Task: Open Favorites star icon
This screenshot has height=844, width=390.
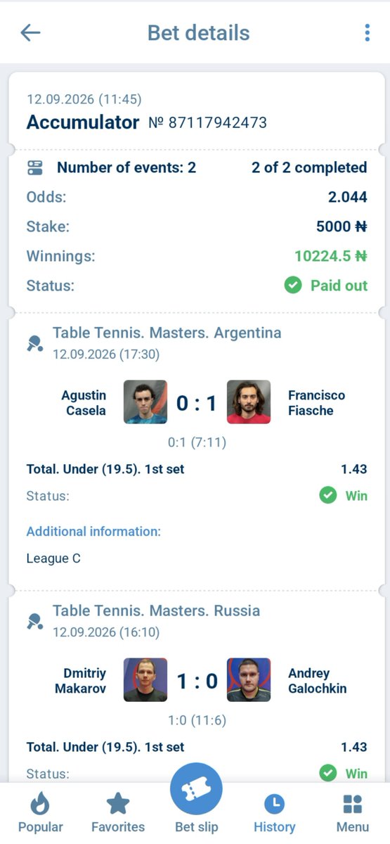Action: coord(118,804)
